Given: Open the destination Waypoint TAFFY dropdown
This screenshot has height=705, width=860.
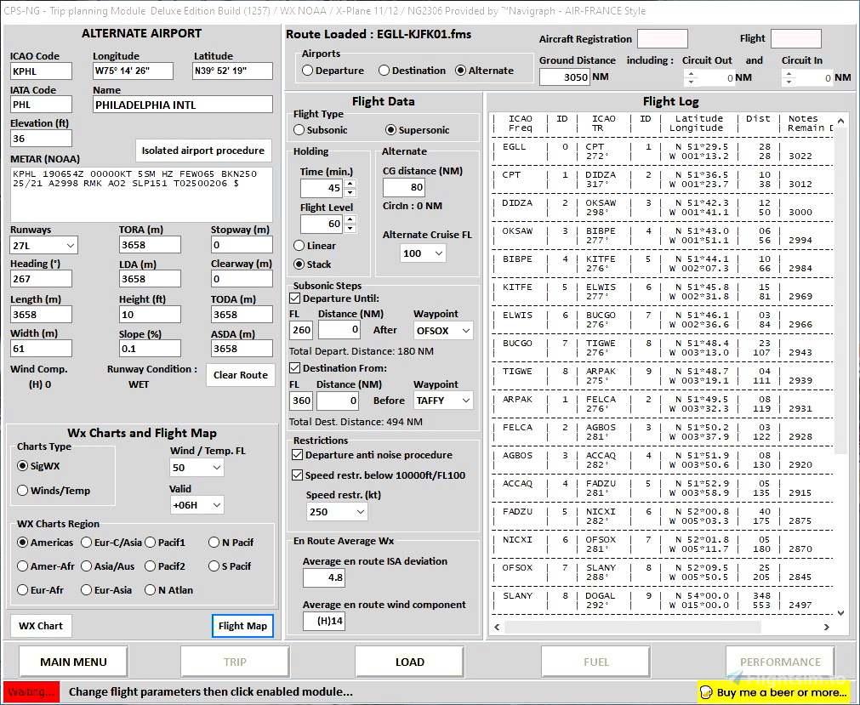Looking at the screenshot, I should coord(443,401).
